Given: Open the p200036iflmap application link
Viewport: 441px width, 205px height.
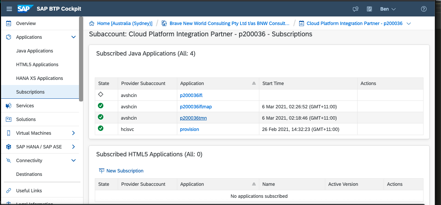Looking at the screenshot, I should [196, 107].
